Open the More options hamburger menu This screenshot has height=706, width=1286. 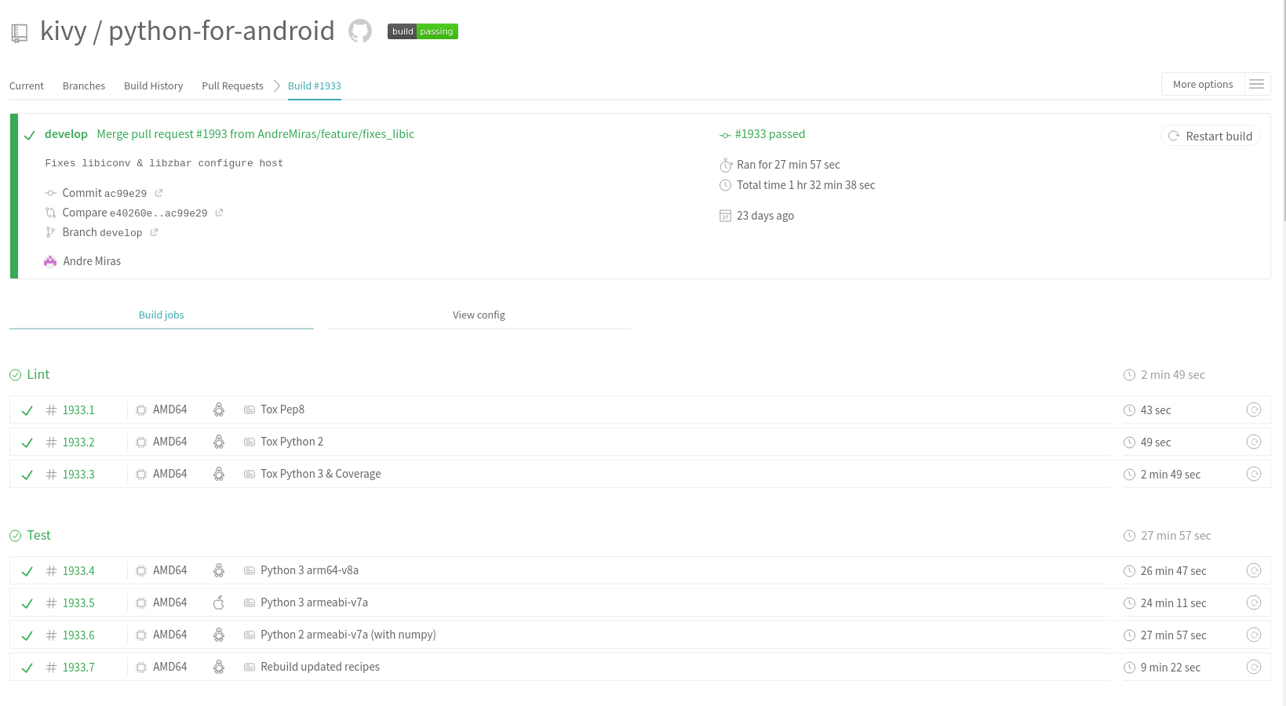pos(1256,84)
